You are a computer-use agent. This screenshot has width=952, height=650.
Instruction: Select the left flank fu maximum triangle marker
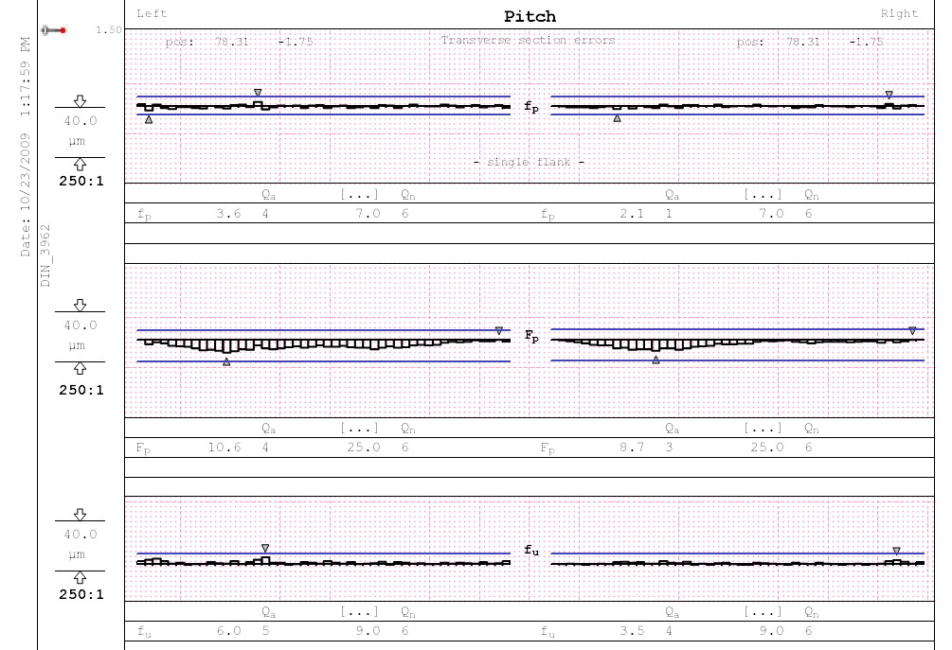pyautogui.click(x=265, y=548)
